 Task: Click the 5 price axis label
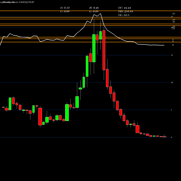click(172, 110)
